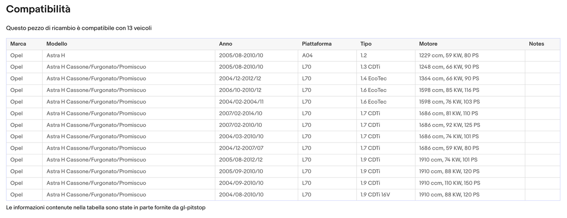Select the Anno column header
This screenshot has height=218, width=567.
pyautogui.click(x=226, y=44)
